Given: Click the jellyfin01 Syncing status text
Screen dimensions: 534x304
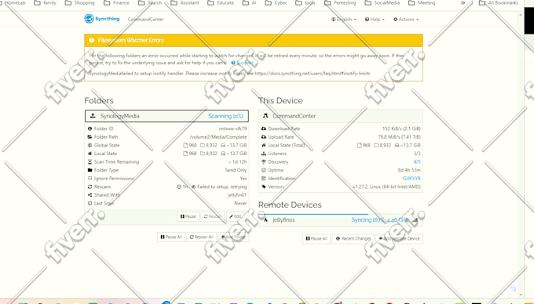Looking at the screenshot, I should [380, 220].
